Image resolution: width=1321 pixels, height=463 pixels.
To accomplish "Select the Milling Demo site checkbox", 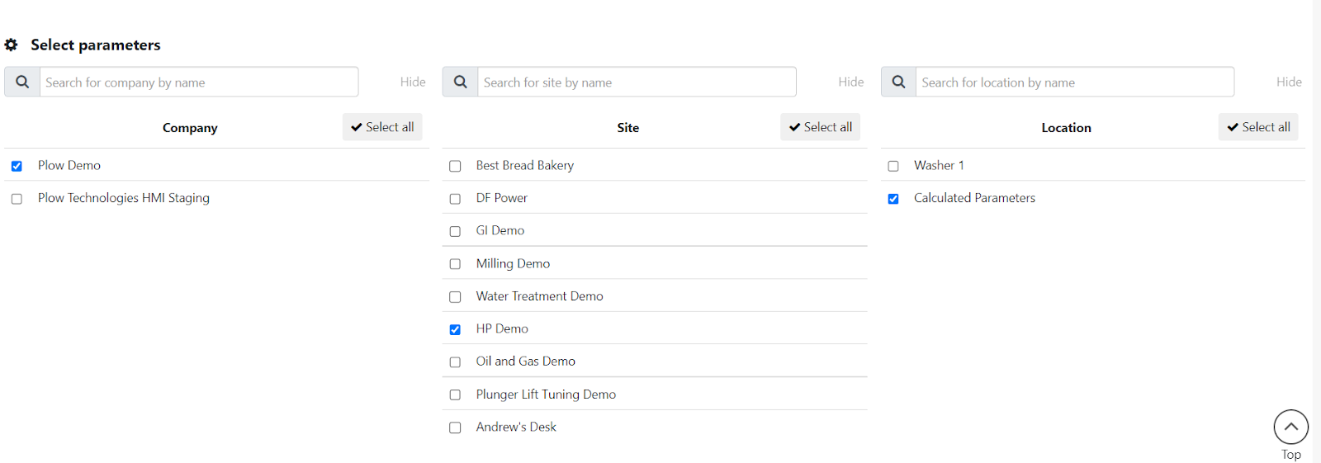I will (x=455, y=264).
